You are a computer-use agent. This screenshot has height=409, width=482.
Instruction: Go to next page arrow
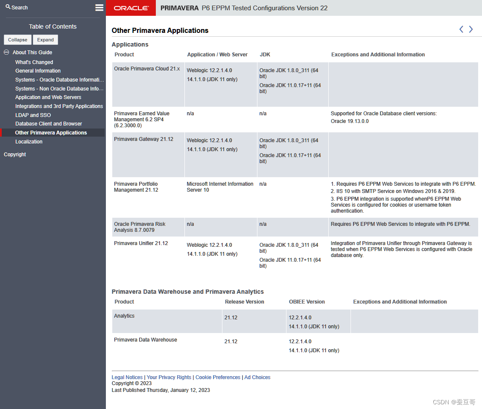[470, 29]
